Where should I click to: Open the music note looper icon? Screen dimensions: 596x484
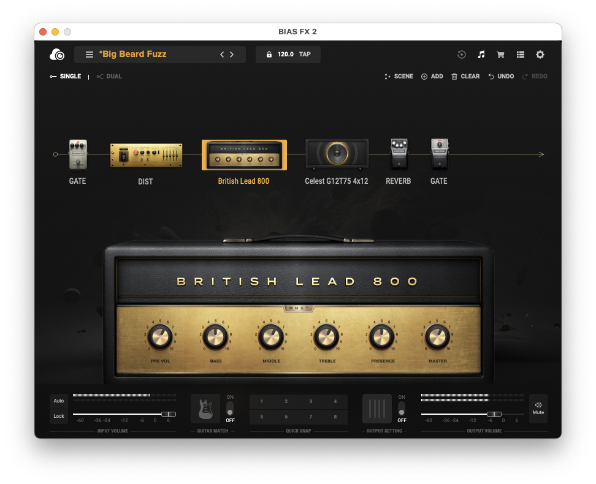click(481, 55)
